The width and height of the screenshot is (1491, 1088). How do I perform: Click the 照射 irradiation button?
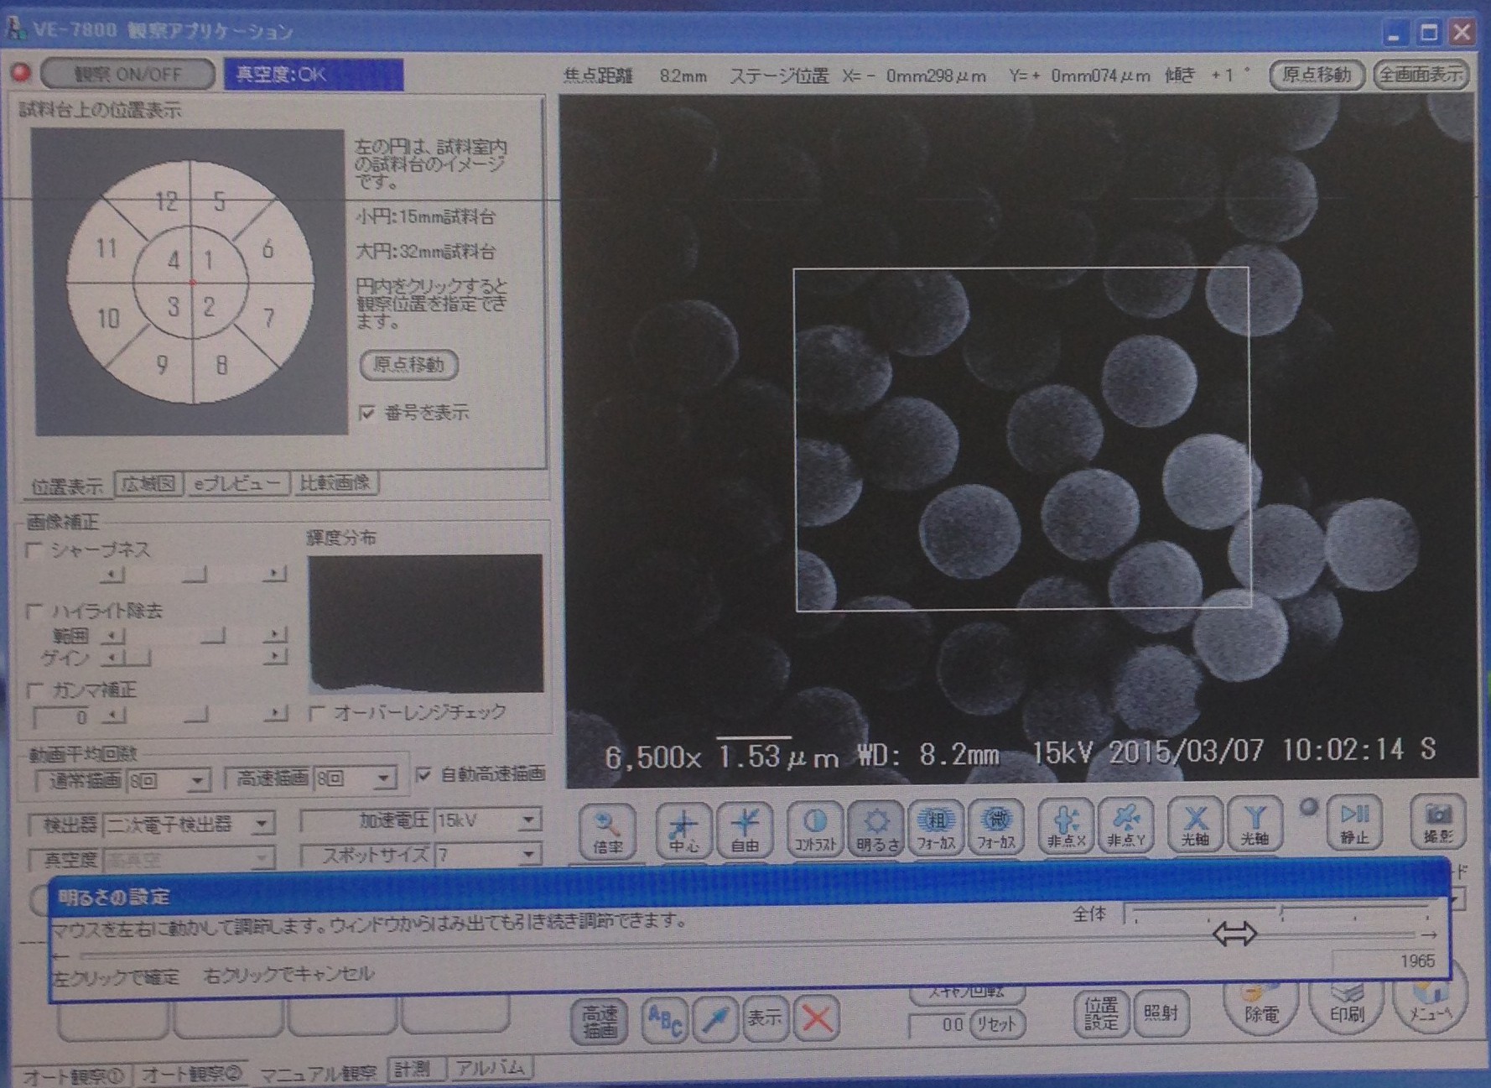coord(1161,1013)
